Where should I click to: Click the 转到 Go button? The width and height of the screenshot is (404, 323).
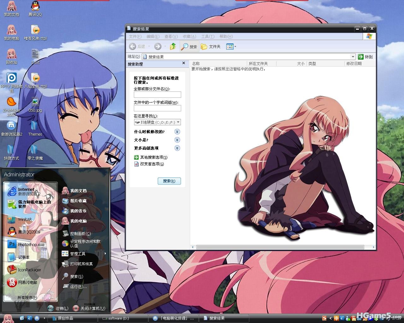pos(365,57)
